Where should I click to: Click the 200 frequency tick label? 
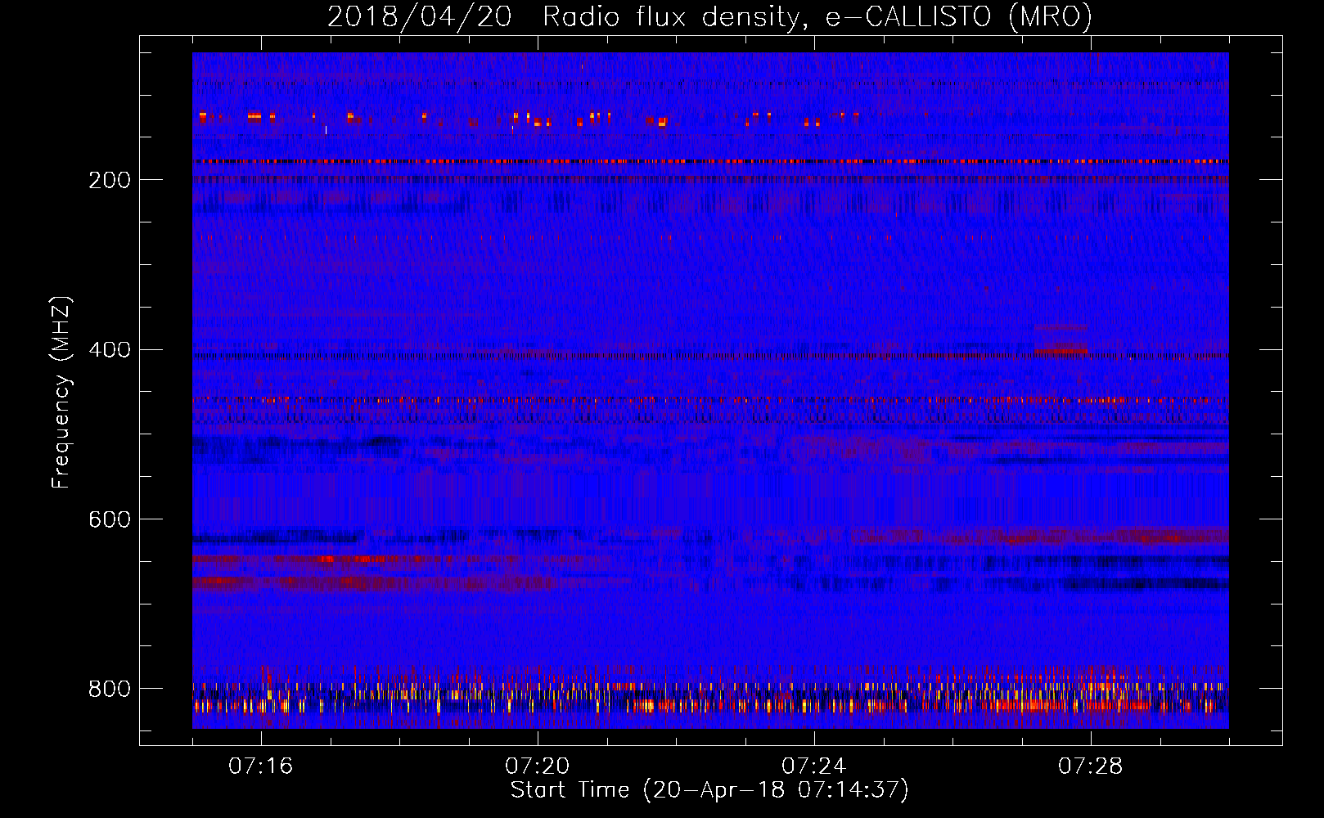[109, 180]
